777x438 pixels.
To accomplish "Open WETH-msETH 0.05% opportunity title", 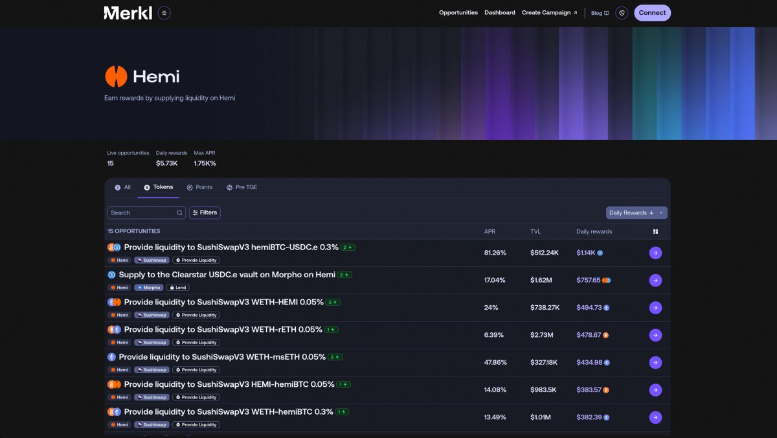I will 222,357.
